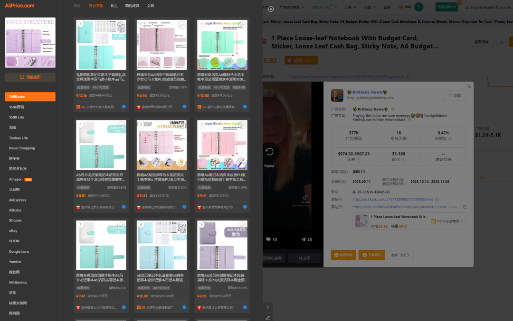Filter results by the 女装 category

click(x=151, y=6)
